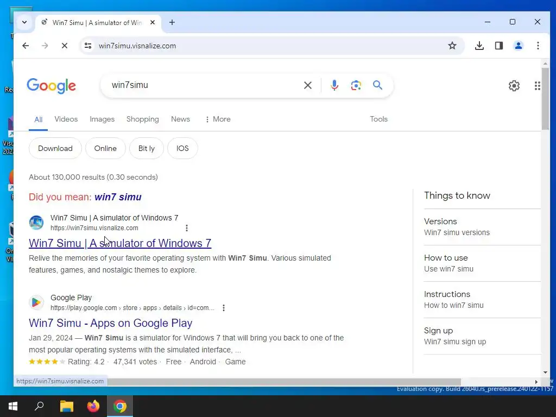556x417 pixels.
Task: Open Google settings gear
Action: pyautogui.click(x=514, y=85)
